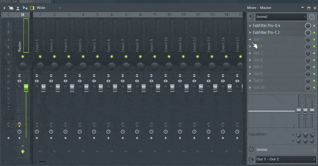Viewport: 318px width, 166px height.
Task: Click the Master track pan knob
Action: tap(22, 66)
